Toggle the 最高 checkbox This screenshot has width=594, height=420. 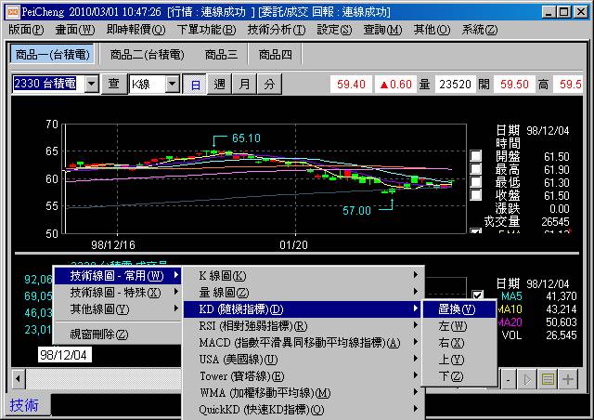(476, 169)
